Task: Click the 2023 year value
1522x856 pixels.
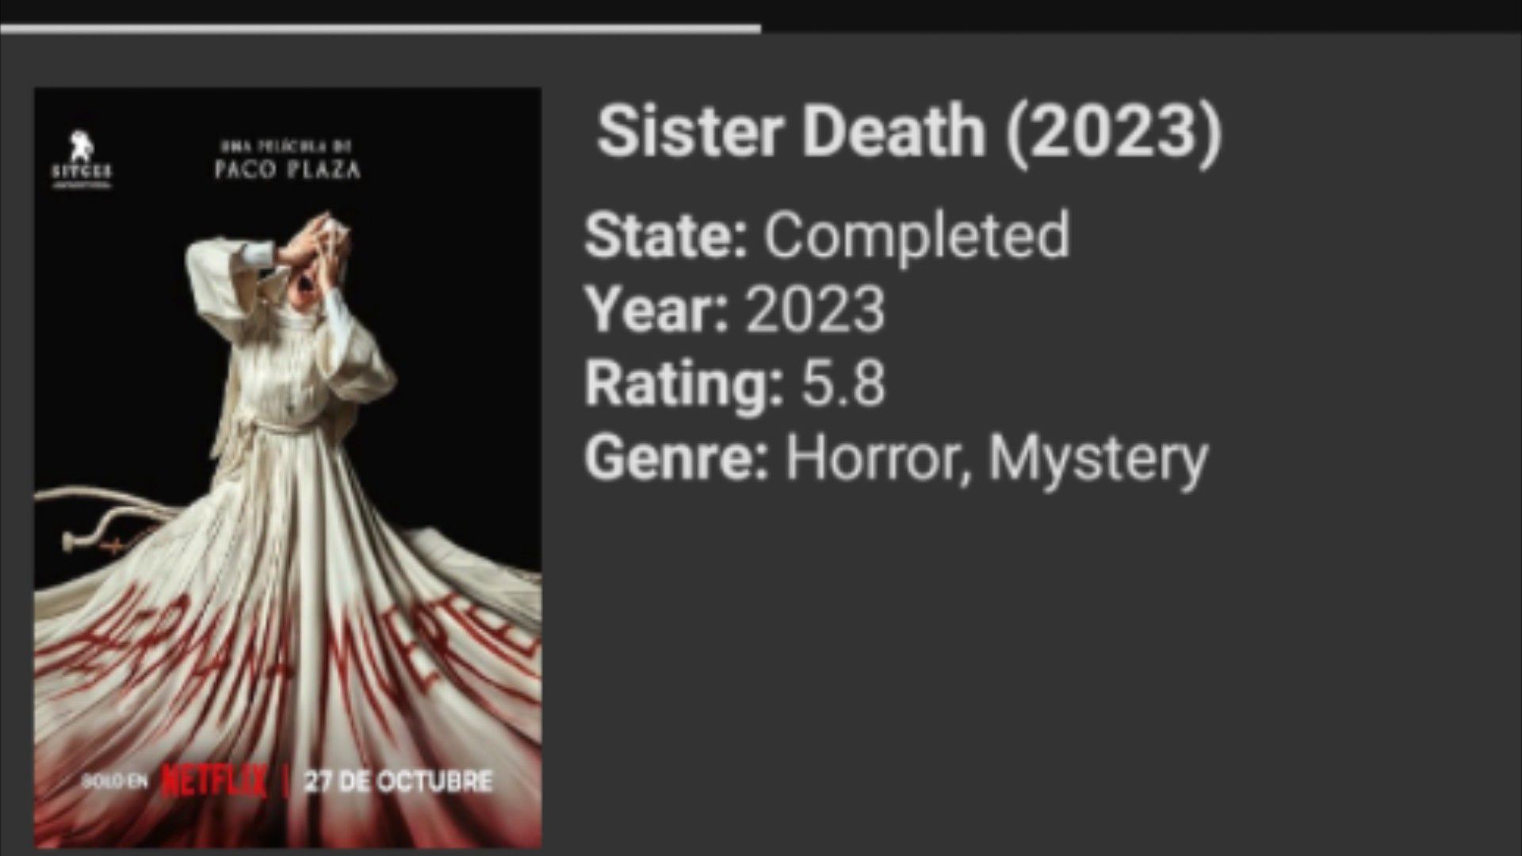Action: 815,309
